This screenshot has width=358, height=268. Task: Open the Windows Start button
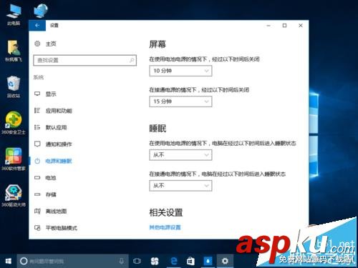[x=9, y=261]
